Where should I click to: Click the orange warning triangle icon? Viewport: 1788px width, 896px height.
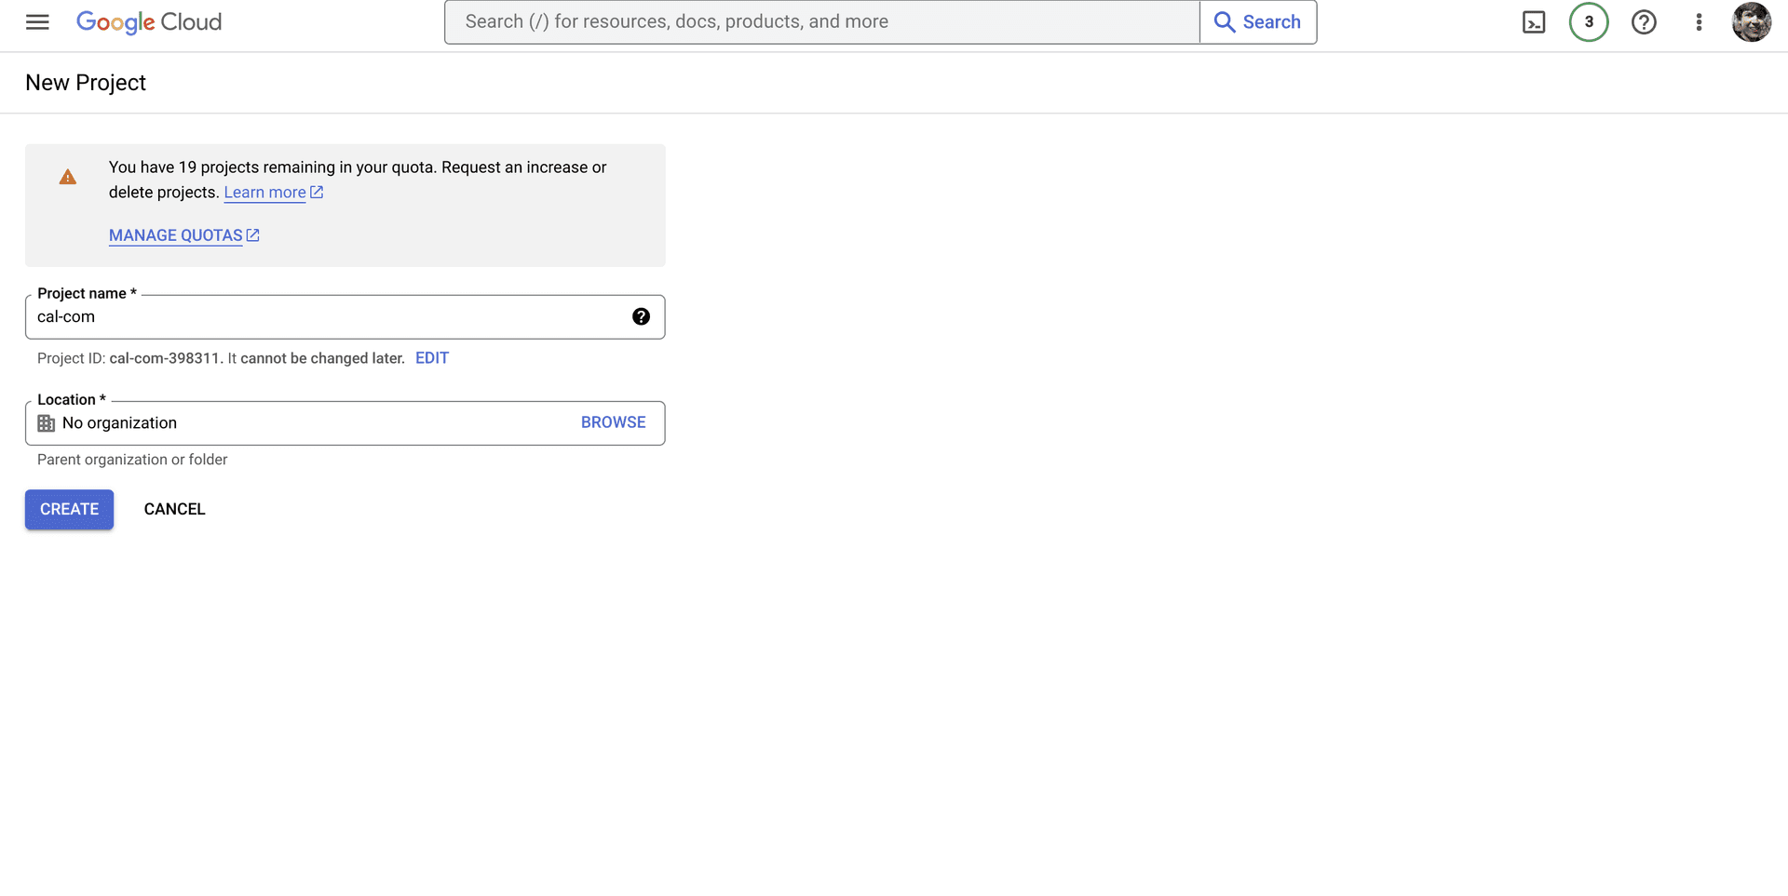point(68,177)
